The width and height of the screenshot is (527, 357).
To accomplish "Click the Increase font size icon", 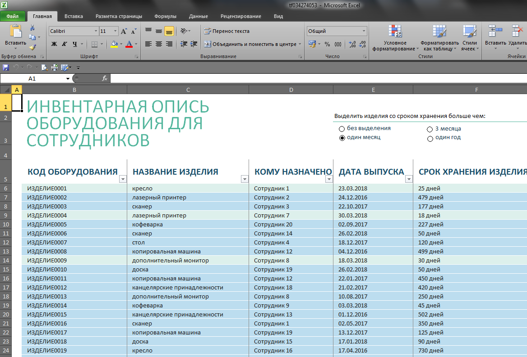I will [124, 31].
